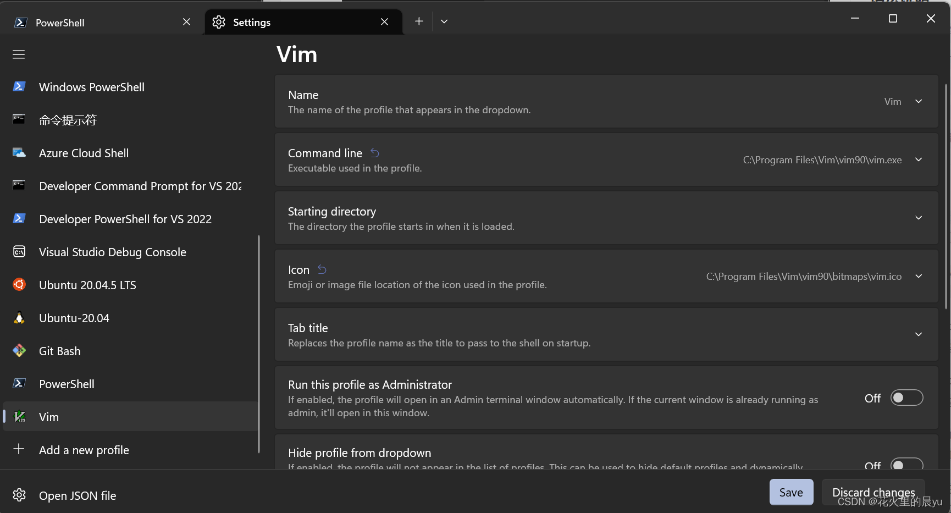This screenshot has height=513, width=951.
Task: Click the 命令提示符 profile icon
Action: tap(19, 119)
